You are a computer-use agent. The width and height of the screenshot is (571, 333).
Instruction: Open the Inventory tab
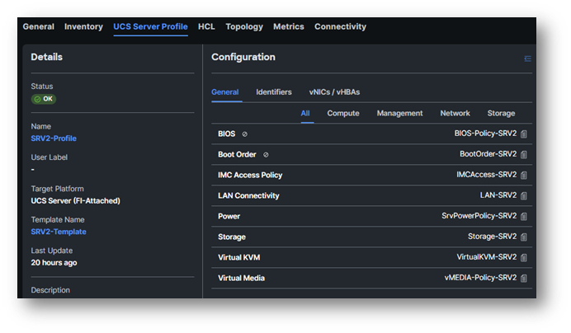tap(83, 26)
